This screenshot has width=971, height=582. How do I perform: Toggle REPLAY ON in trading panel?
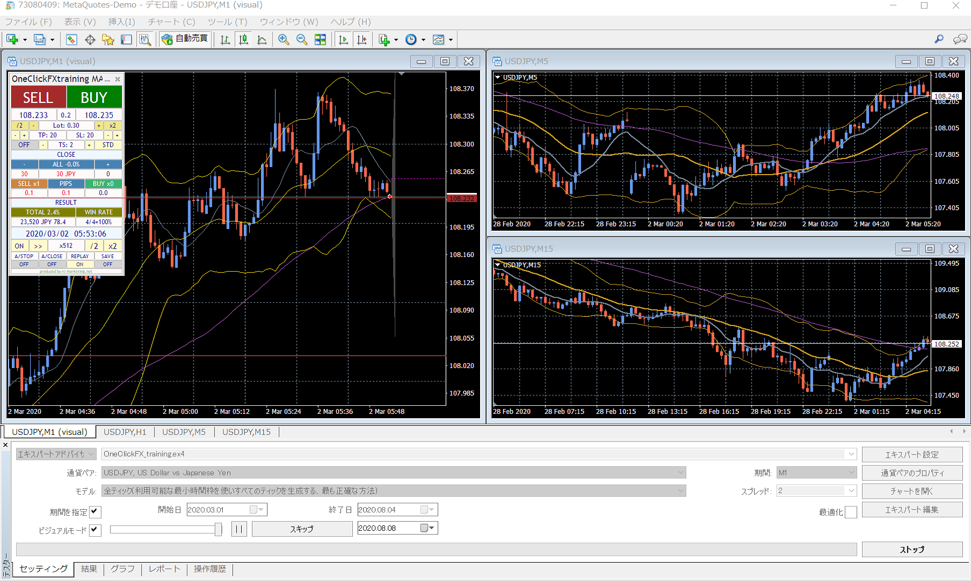point(80,264)
